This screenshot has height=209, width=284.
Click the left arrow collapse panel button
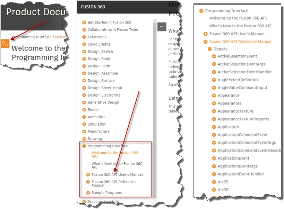162,27
